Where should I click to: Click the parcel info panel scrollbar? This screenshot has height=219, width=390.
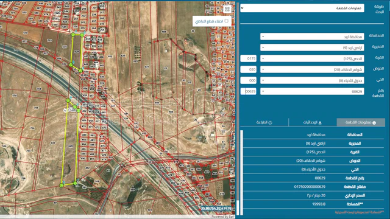pos(241,172)
